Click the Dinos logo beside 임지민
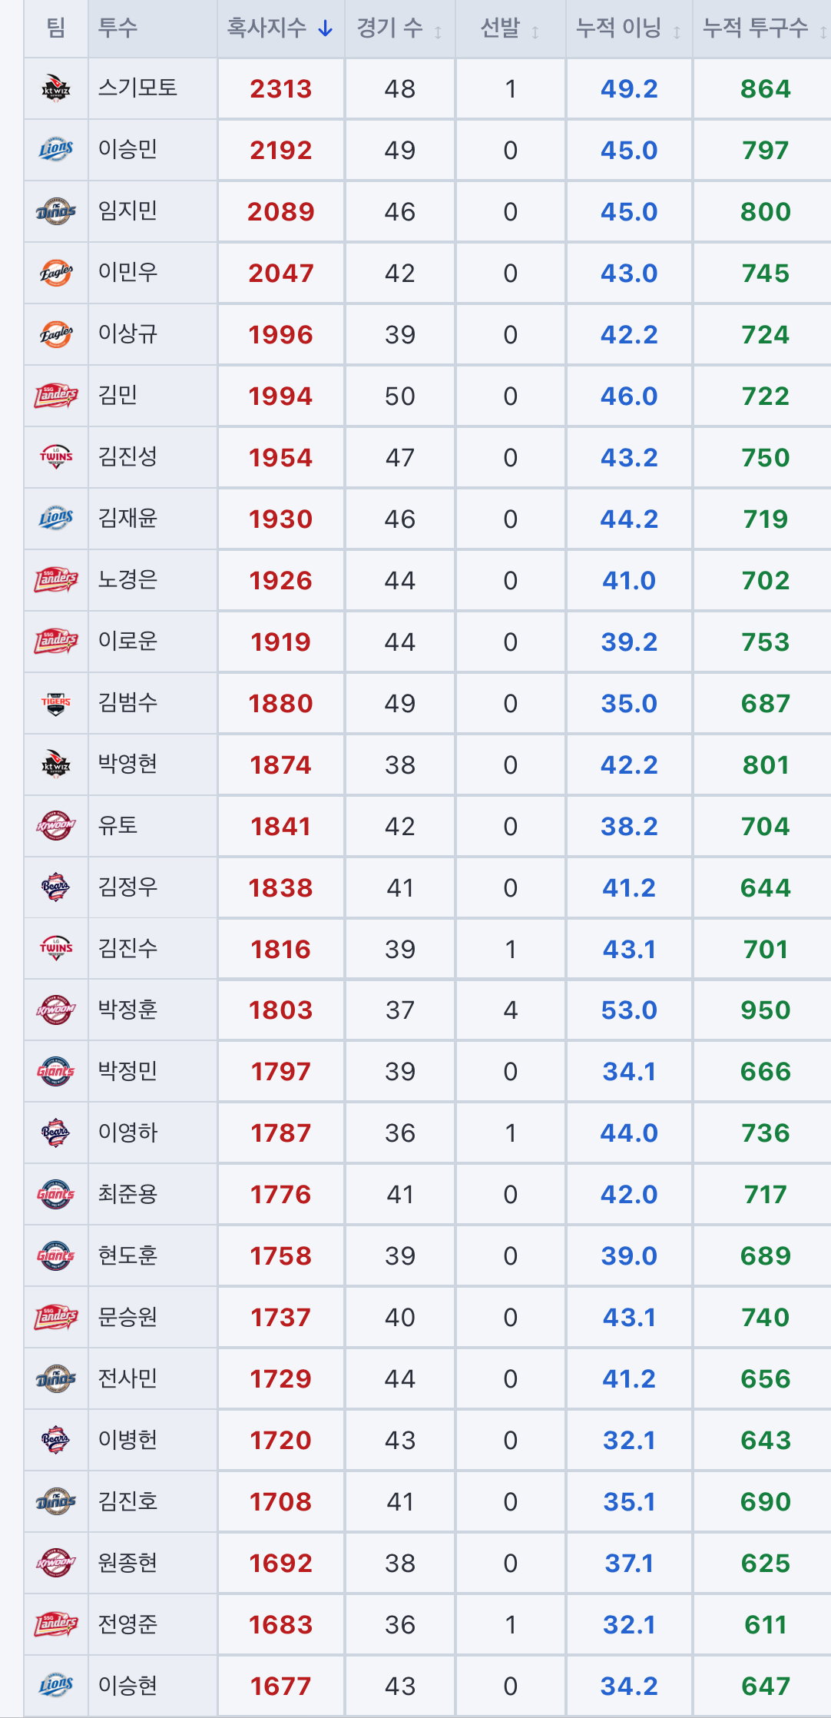This screenshot has width=831, height=1718. [x=56, y=211]
